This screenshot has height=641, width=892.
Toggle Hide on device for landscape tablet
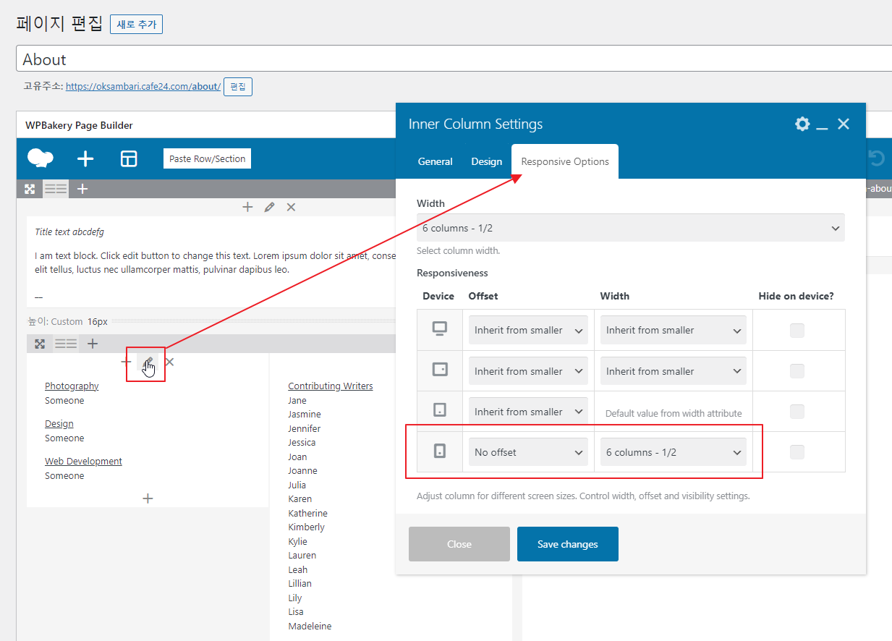(x=797, y=370)
